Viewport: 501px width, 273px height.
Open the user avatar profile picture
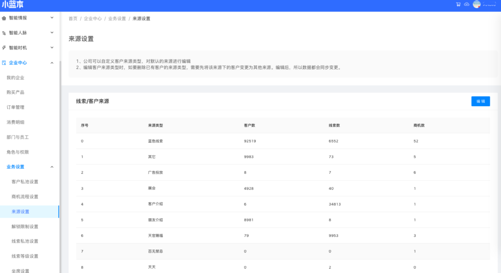coord(477,4)
